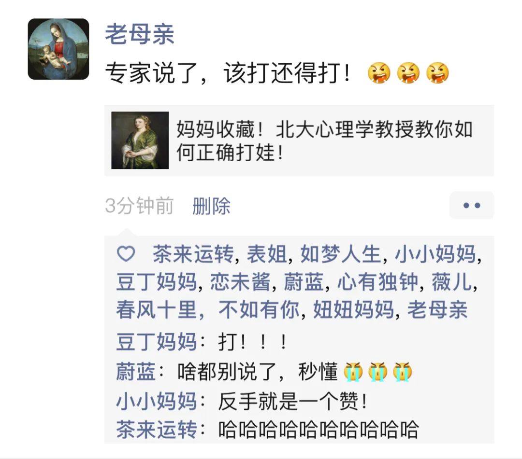Open the shared article portrait thumbnail

pos(140,140)
